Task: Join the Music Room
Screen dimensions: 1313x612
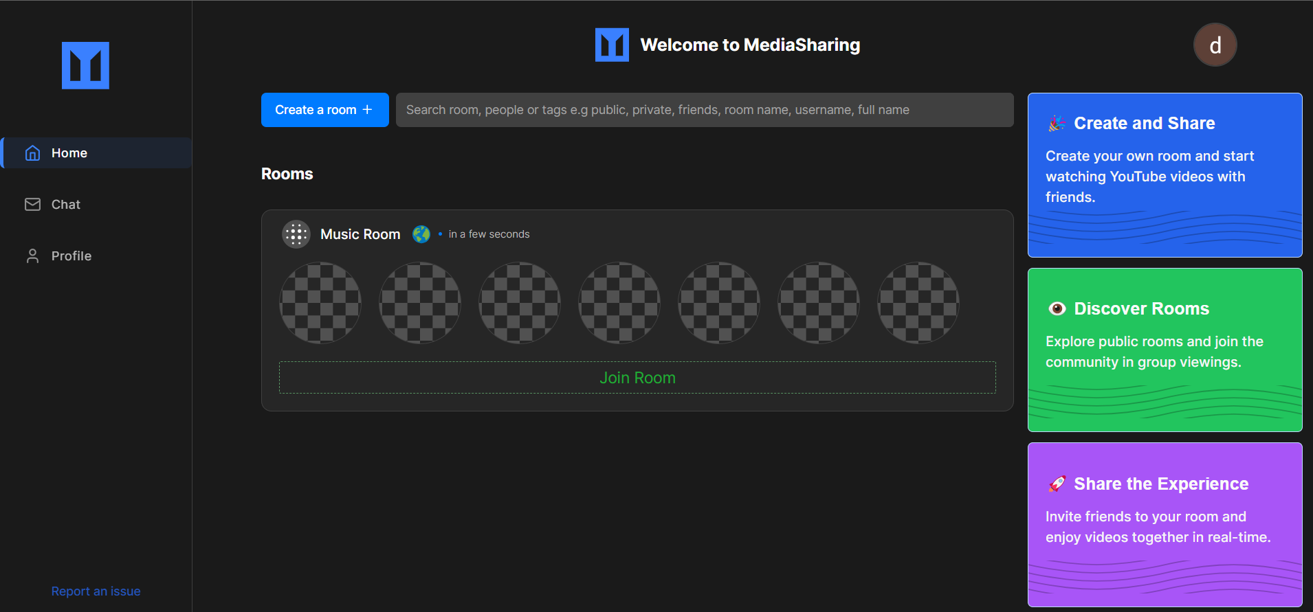Action: [x=637, y=378]
